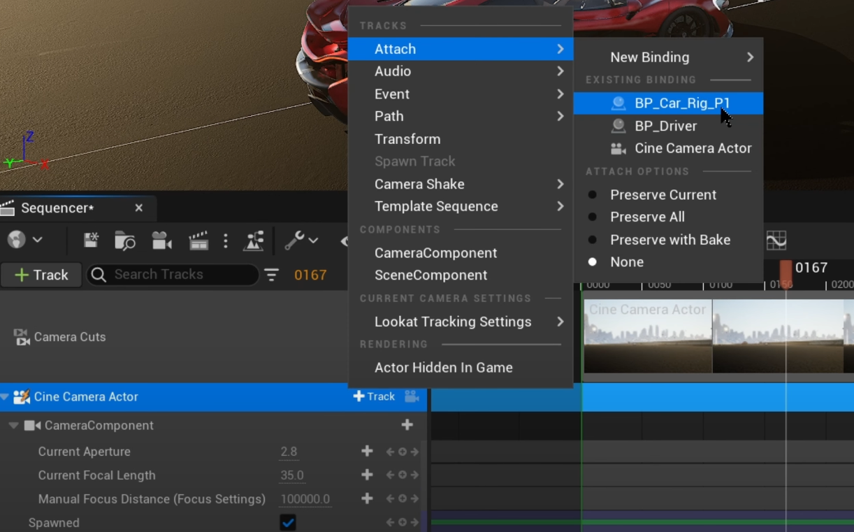Click the camera lock icon on Cine Camera Actor
The width and height of the screenshot is (854, 532).
[412, 396]
